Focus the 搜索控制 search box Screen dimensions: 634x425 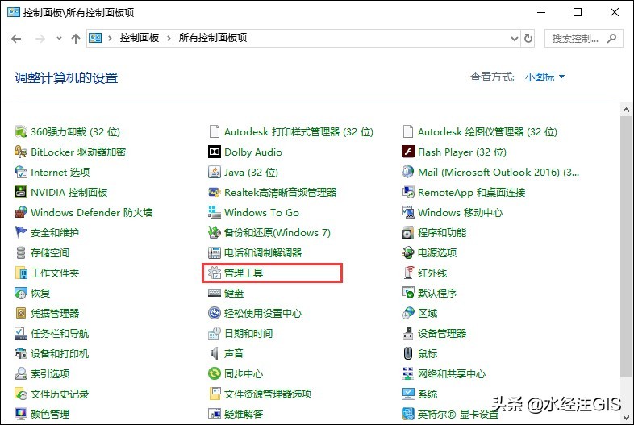pos(583,39)
